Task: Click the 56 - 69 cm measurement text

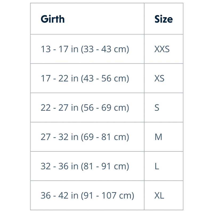Action: [105, 108]
